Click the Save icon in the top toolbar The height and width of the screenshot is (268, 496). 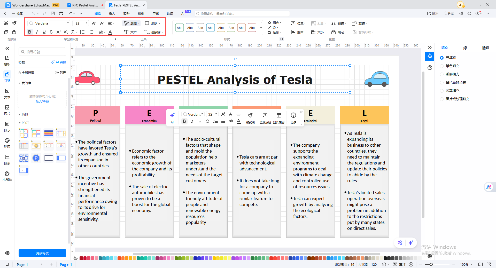(x=53, y=13)
